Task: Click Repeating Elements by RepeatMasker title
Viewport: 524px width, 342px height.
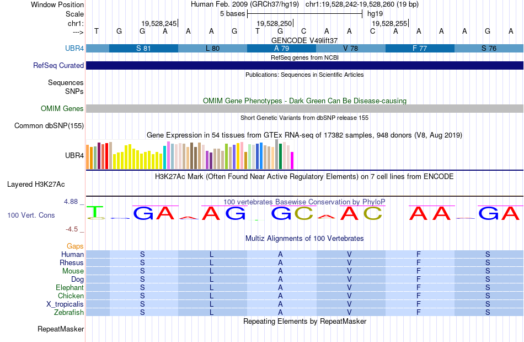Action: click(305, 321)
